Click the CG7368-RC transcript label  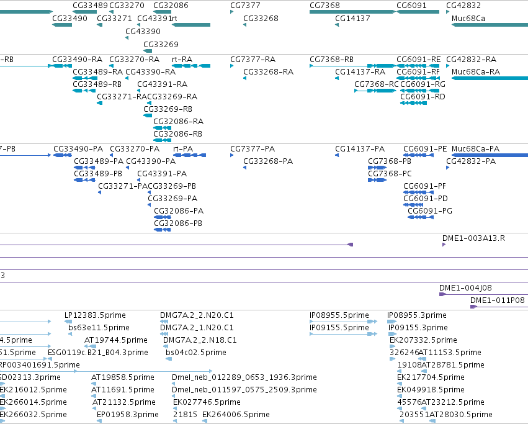(376, 84)
